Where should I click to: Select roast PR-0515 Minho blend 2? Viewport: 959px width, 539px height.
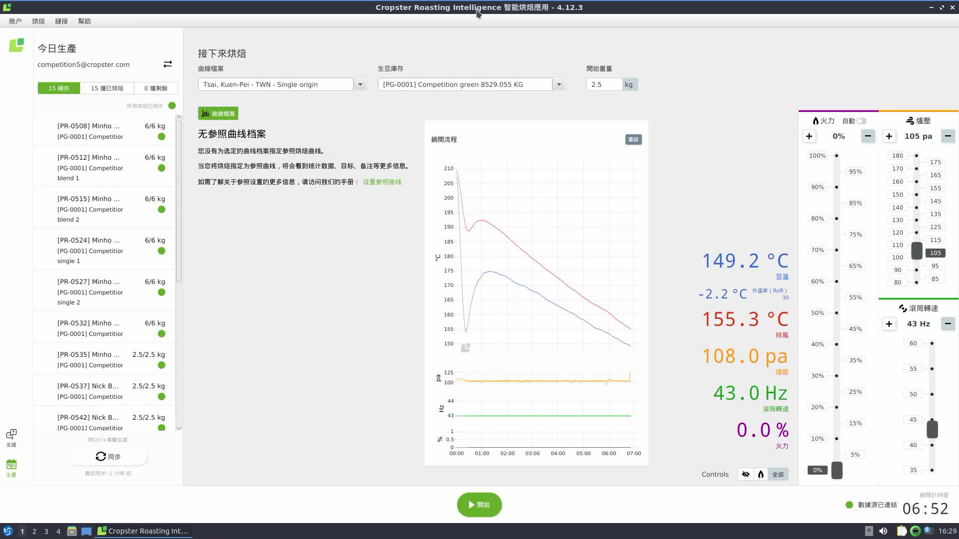click(105, 209)
